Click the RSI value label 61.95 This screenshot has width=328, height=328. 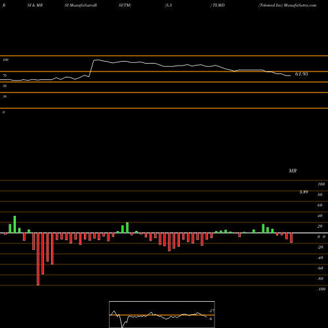[x=301, y=74]
